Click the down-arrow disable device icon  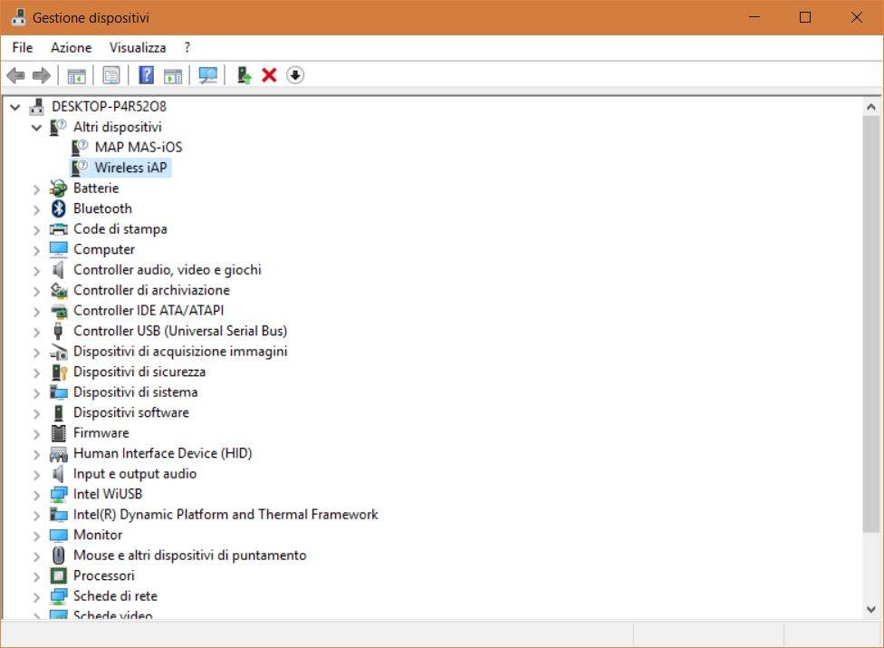(x=295, y=75)
